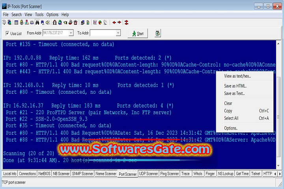Open the NB Scanner toolbar icon
This screenshot has height=189, width=284.
pyautogui.click(x=22, y=22)
